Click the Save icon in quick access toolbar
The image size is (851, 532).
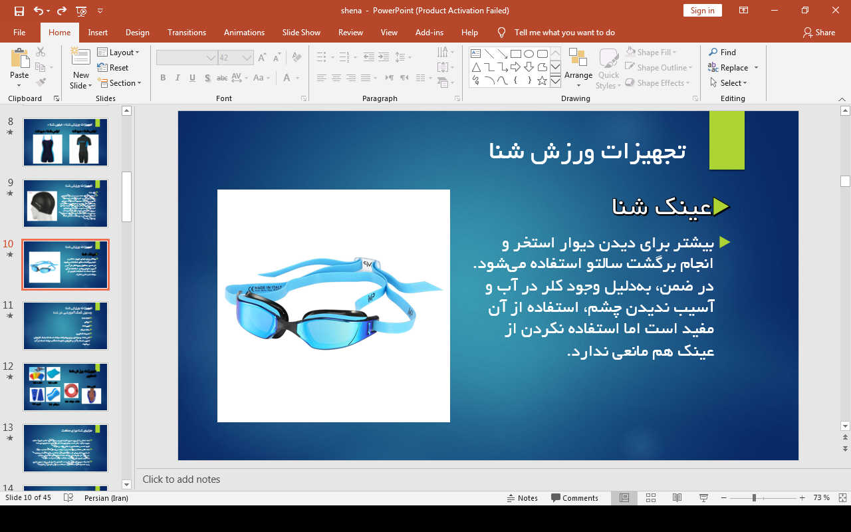19,11
